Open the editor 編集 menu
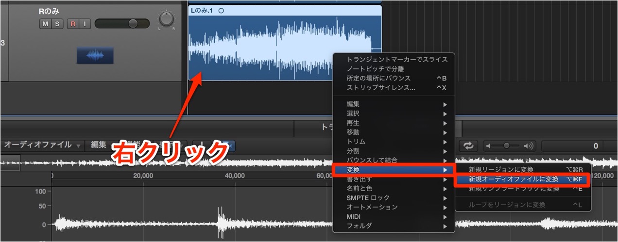The height and width of the screenshot is (242, 618). click(99, 145)
